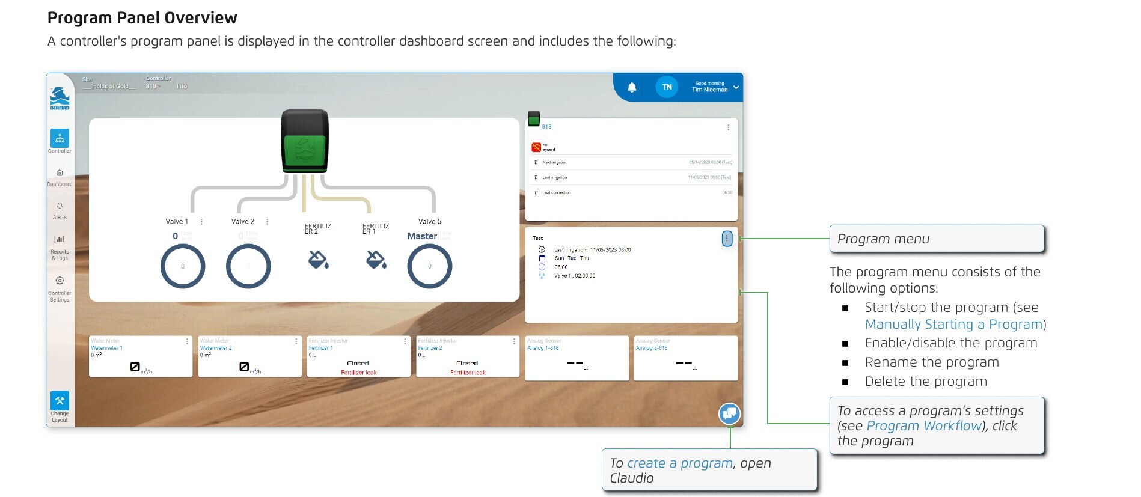This screenshot has width=1141, height=497.
Task: Open the Watermeter 2 card menu
Action: (296, 341)
